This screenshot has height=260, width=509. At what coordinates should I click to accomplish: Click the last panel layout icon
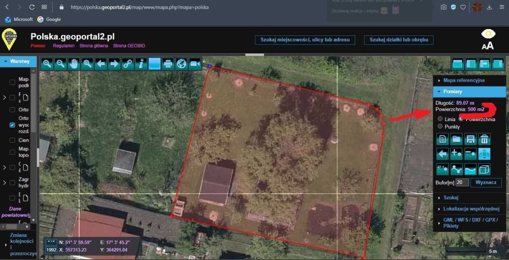click(x=498, y=64)
